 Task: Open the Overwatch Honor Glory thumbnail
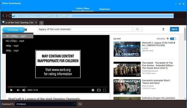pyautogui.click(x=127, y=87)
